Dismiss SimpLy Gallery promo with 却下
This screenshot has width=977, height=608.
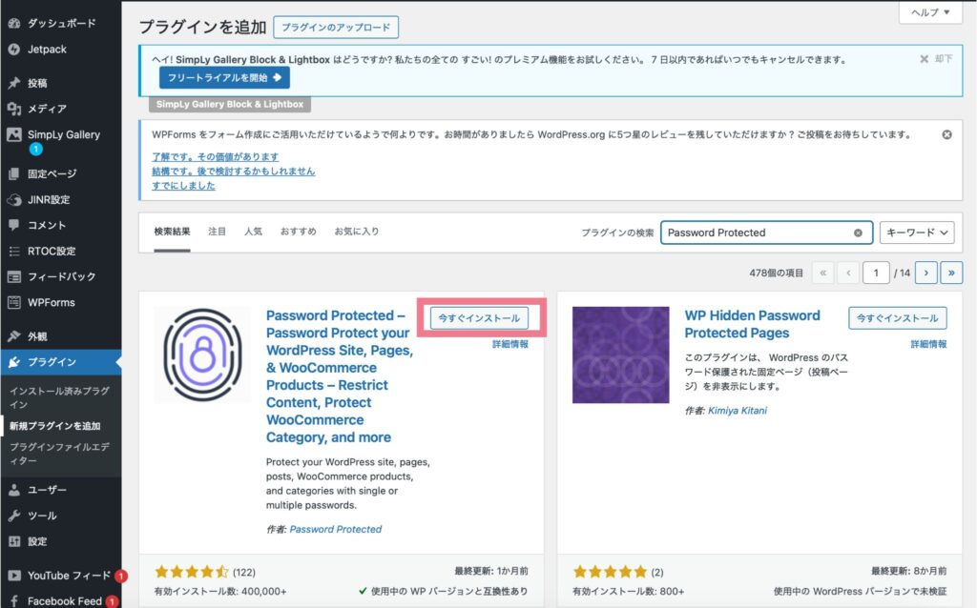[x=936, y=58]
